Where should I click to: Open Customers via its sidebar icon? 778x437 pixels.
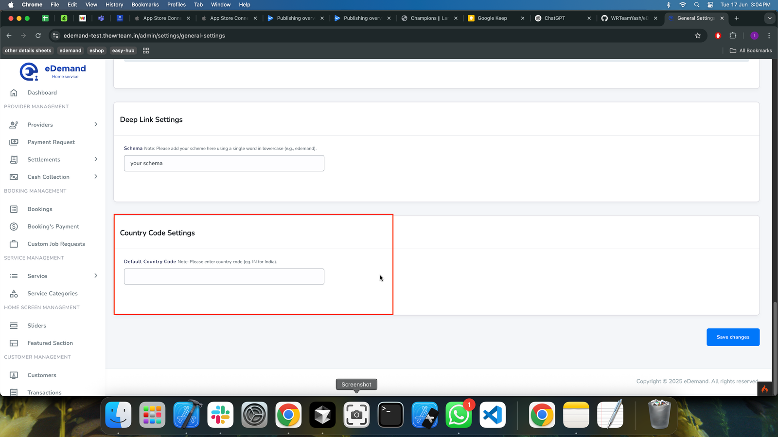(14, 375)
